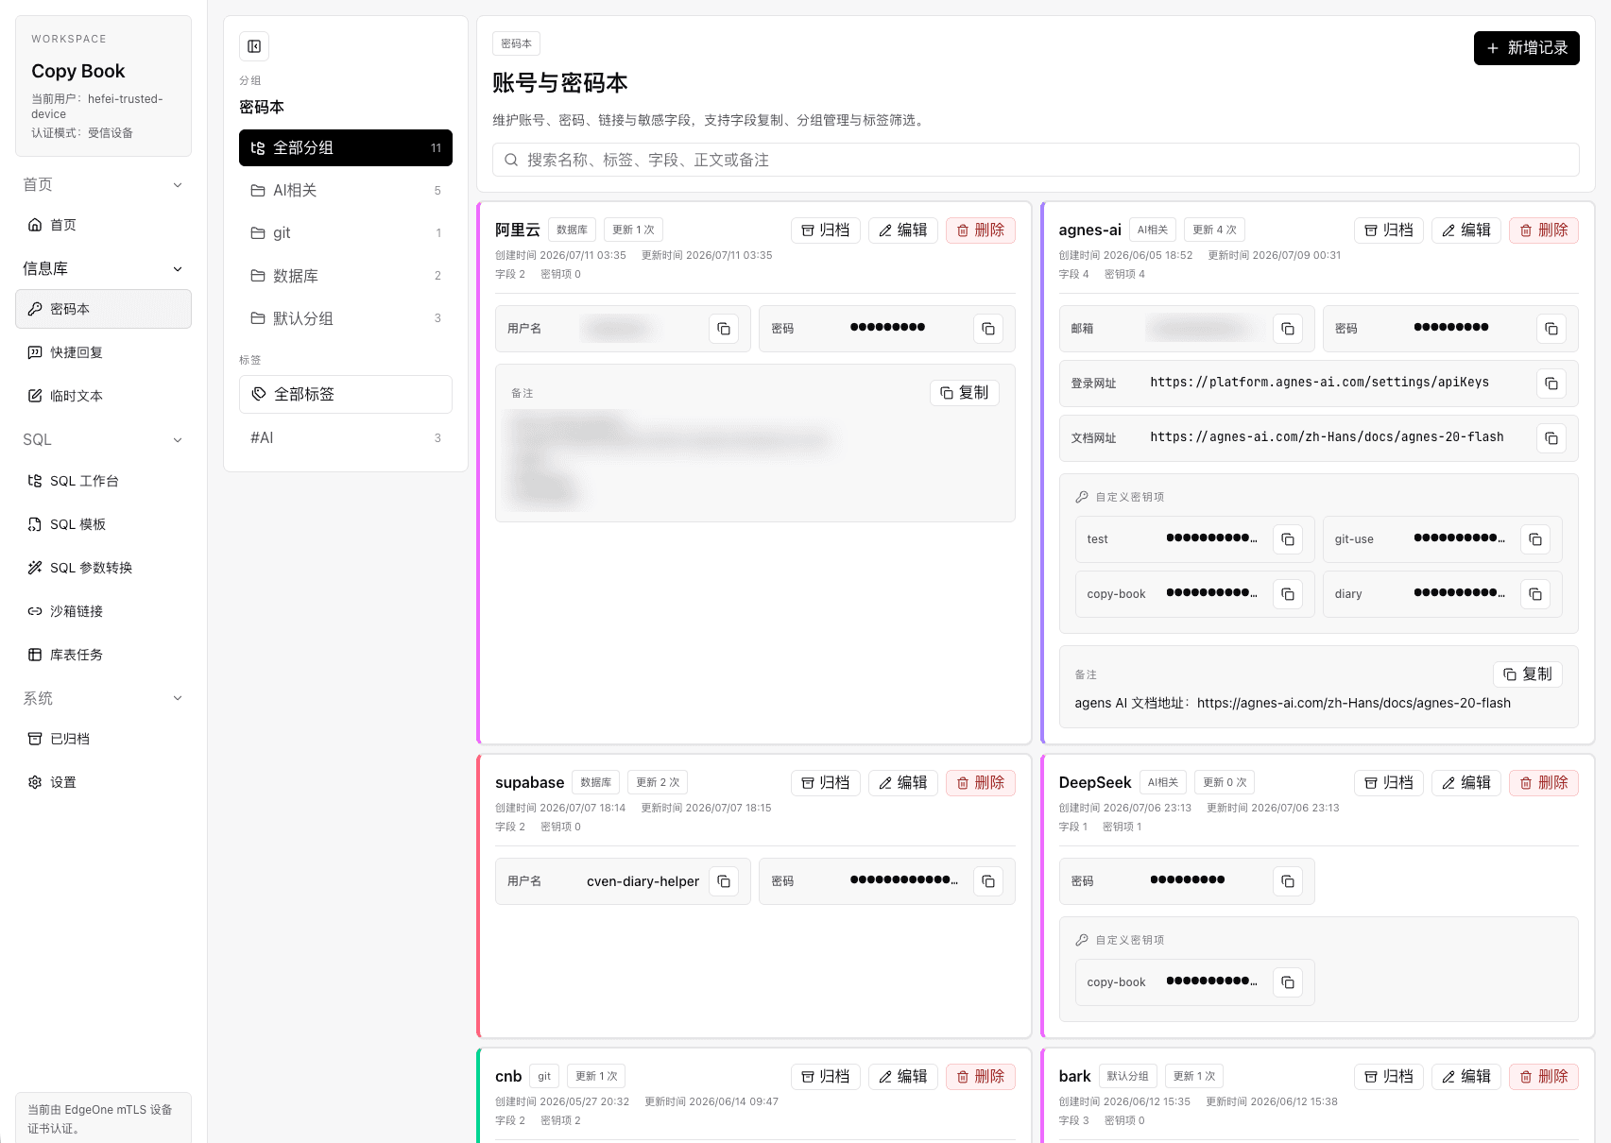Filter by the 数据库 group
This screenshot has height=1143, width=1611.
click(x=346, y=276)
